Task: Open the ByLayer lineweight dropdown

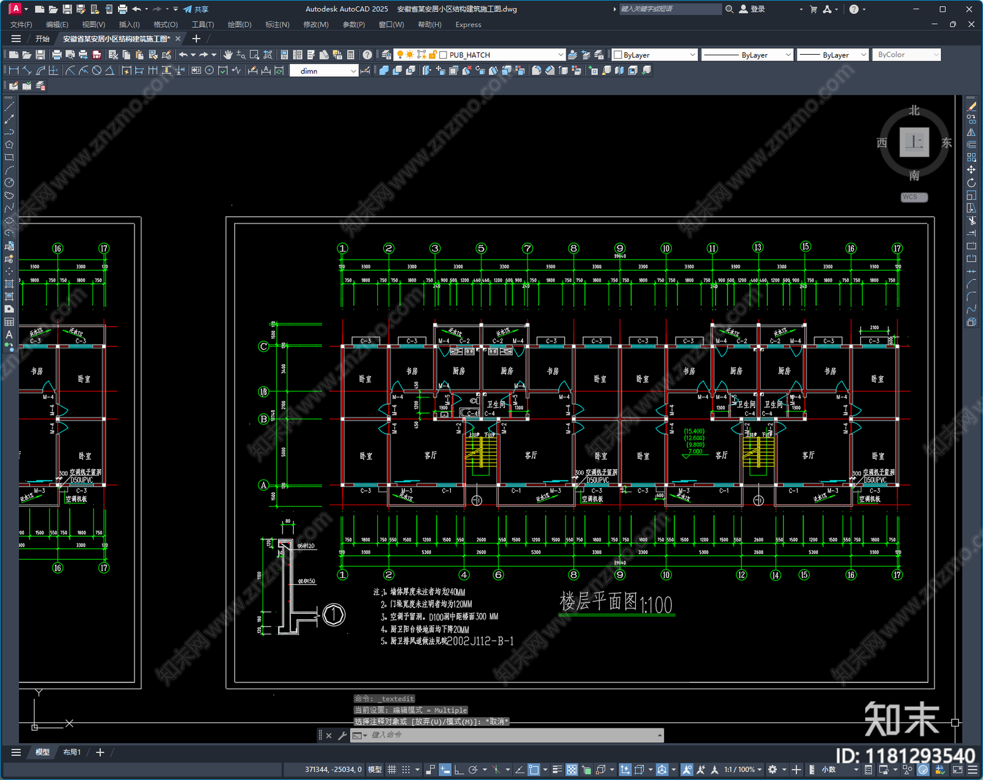Action: pyautogui.click(x=863, y=55)
